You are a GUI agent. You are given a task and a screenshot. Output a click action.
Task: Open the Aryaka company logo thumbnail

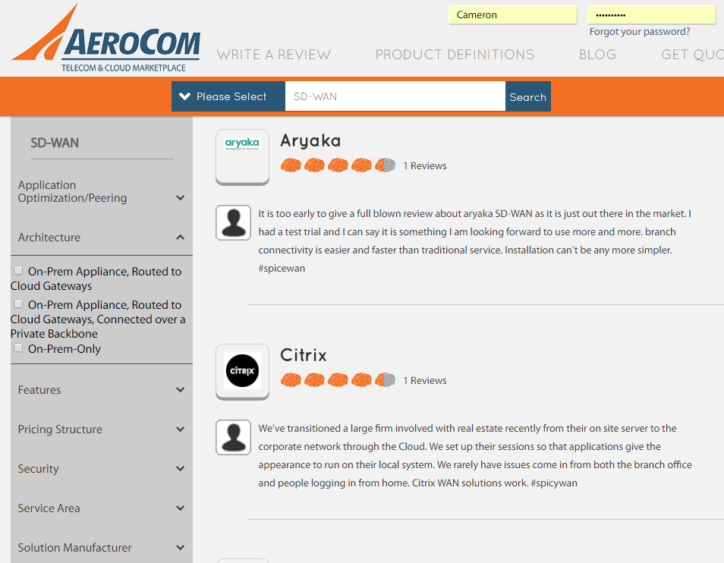click(242, 157)
